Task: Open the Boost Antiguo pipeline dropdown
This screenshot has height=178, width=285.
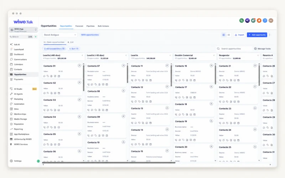Action: [x=60, y=35]
